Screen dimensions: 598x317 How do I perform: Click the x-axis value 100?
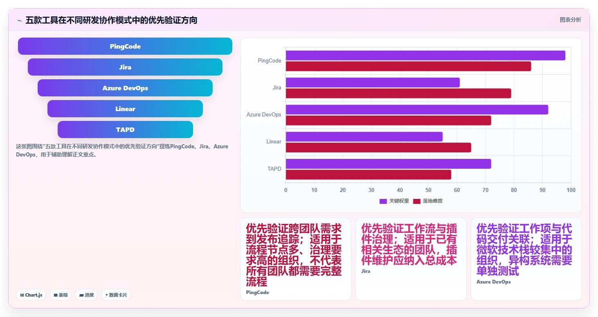pos(571,190)
